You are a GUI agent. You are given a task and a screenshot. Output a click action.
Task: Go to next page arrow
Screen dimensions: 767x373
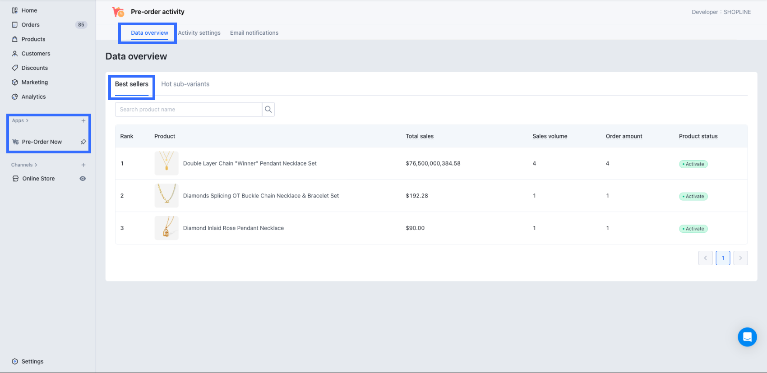point(740,258)
